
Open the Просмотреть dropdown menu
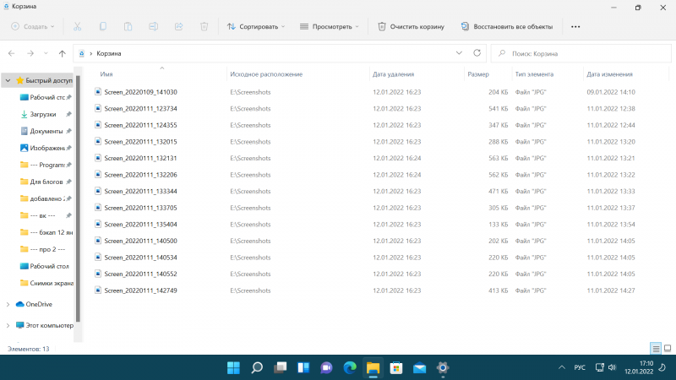tap(330, 26)
